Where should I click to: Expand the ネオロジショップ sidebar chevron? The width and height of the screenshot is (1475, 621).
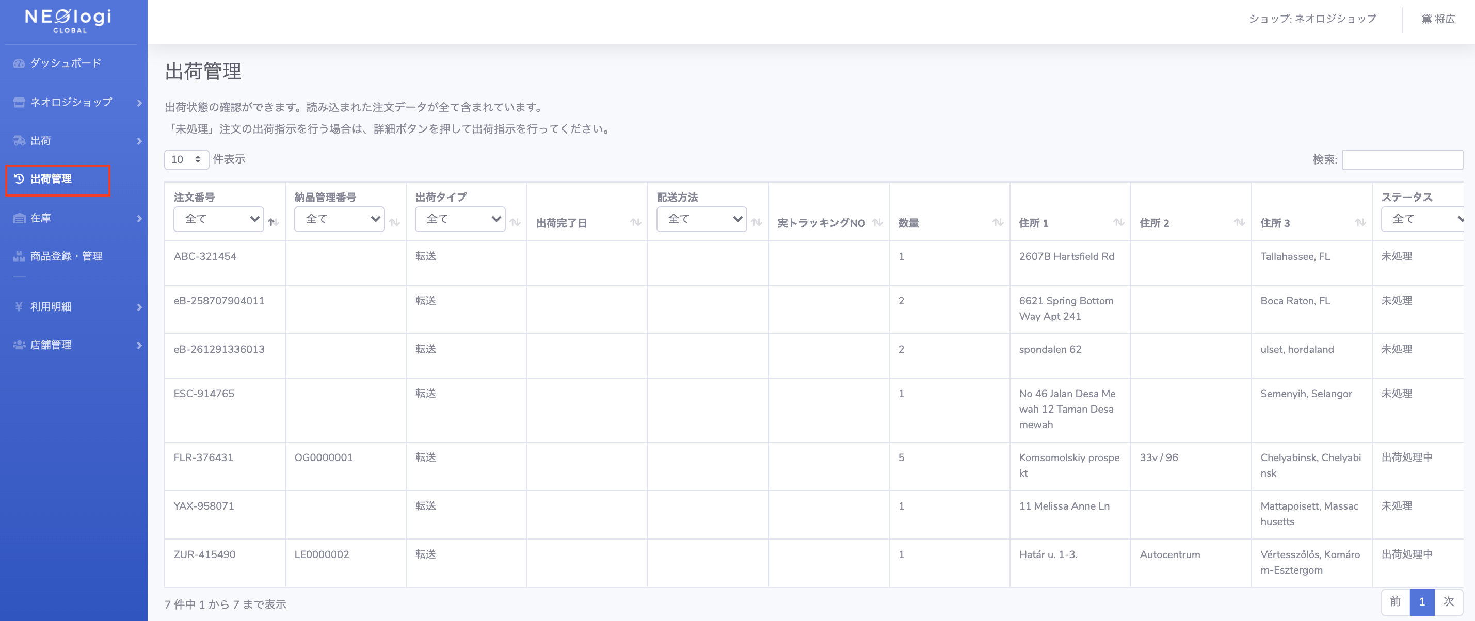click(139, 103)
